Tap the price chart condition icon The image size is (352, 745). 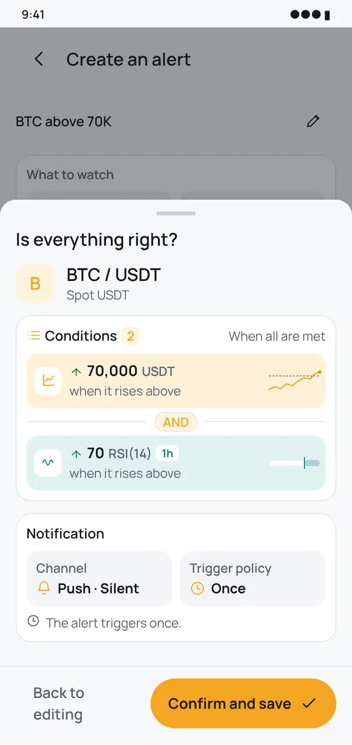[x=48, y=381]
